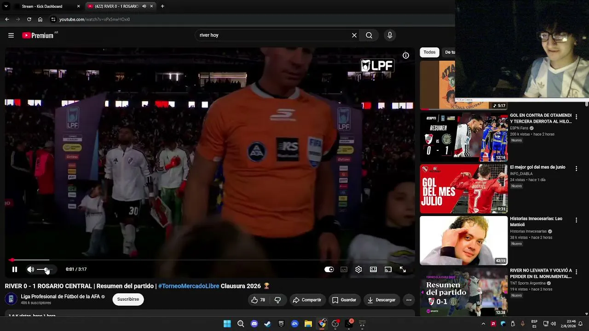Open the EA app from the taskbar
This screenshot has height=331, width=589.
pyautogui.click(x=295, y=324)
